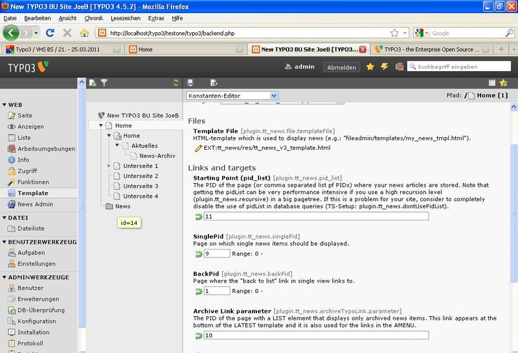Image resolution: width=518 pixels, height=353 pixels.
Task: Reset the Starting Point pid_list value
Action: tap(199, 217)
